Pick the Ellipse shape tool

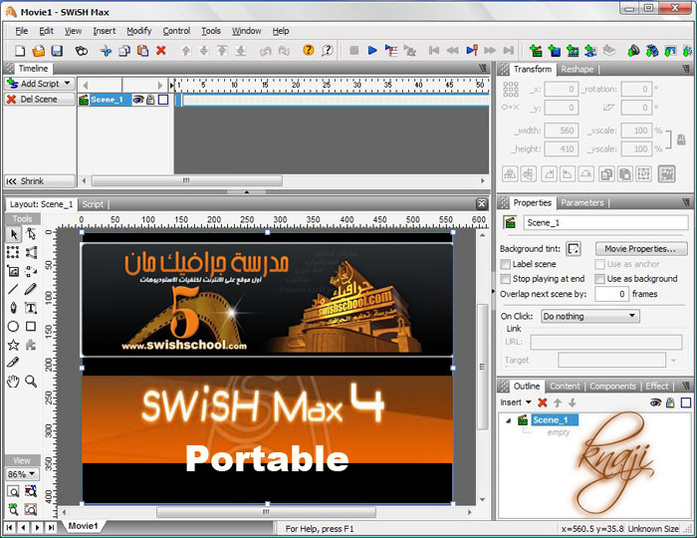point(13,326)
